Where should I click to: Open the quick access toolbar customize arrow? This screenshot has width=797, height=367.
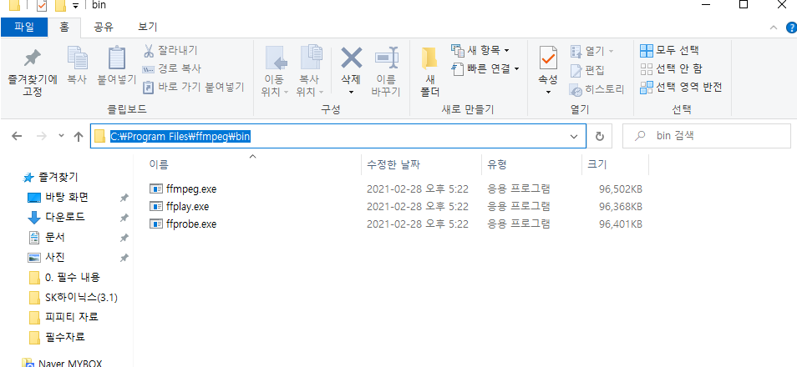tap(76, 6)
